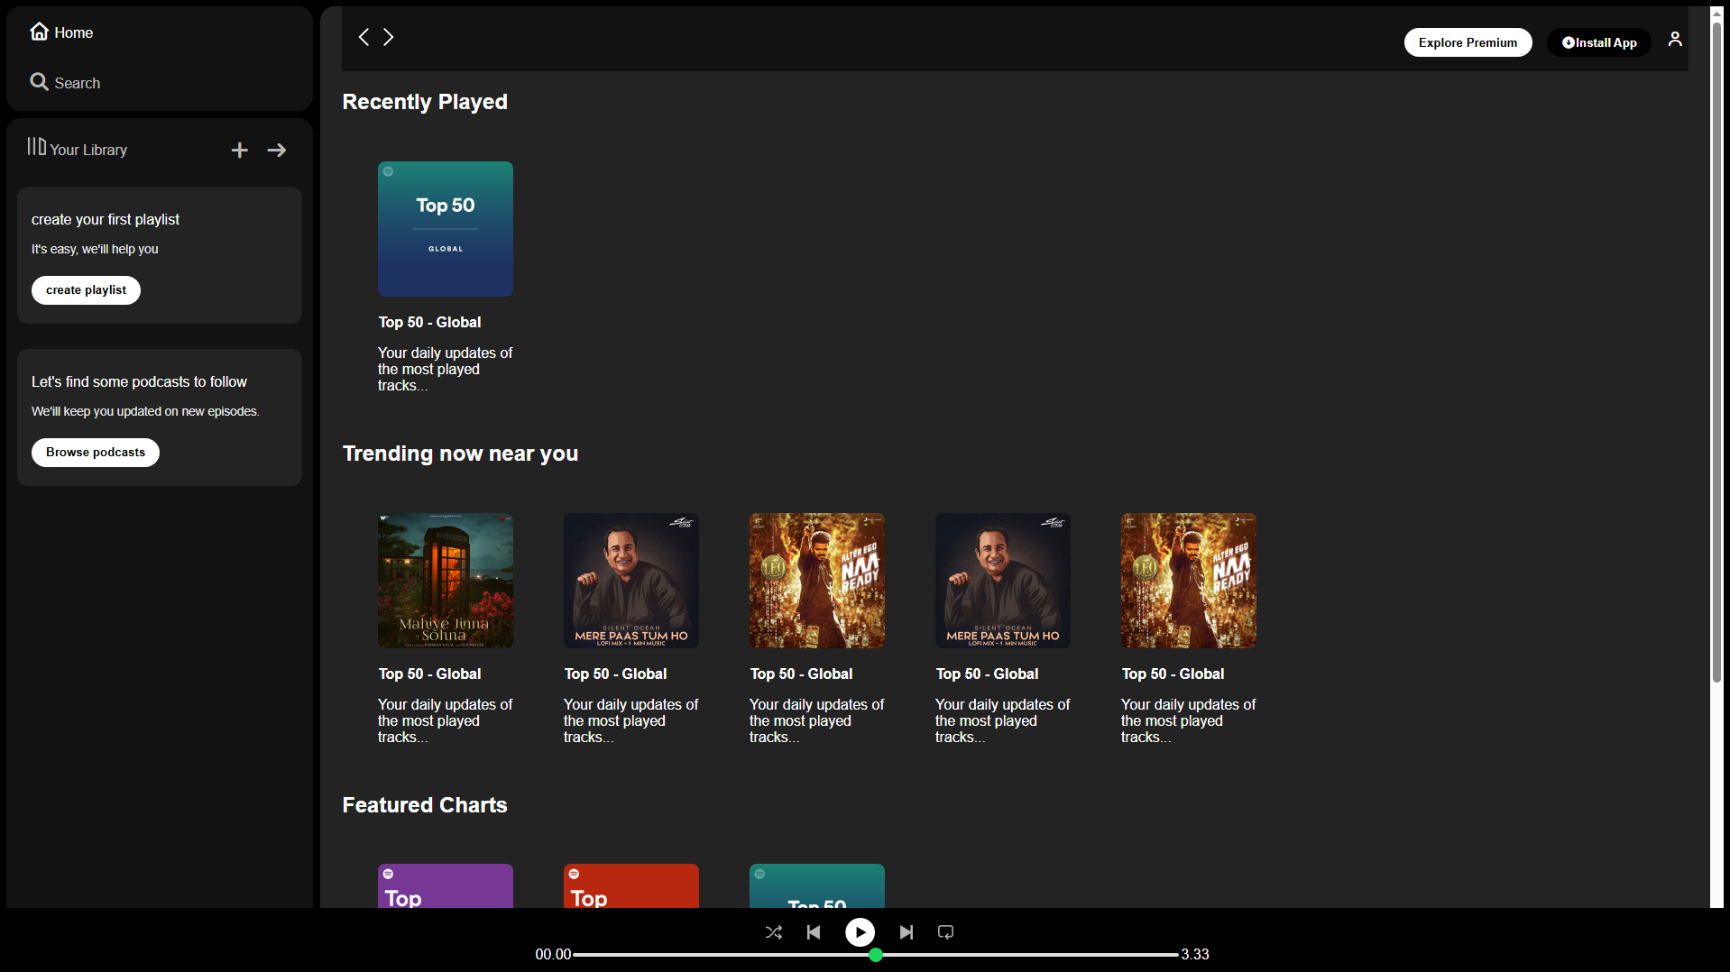1730x972 pixels.
Task: Click the Your Library stacked-bars icon
Action: [x=36, y=146]
